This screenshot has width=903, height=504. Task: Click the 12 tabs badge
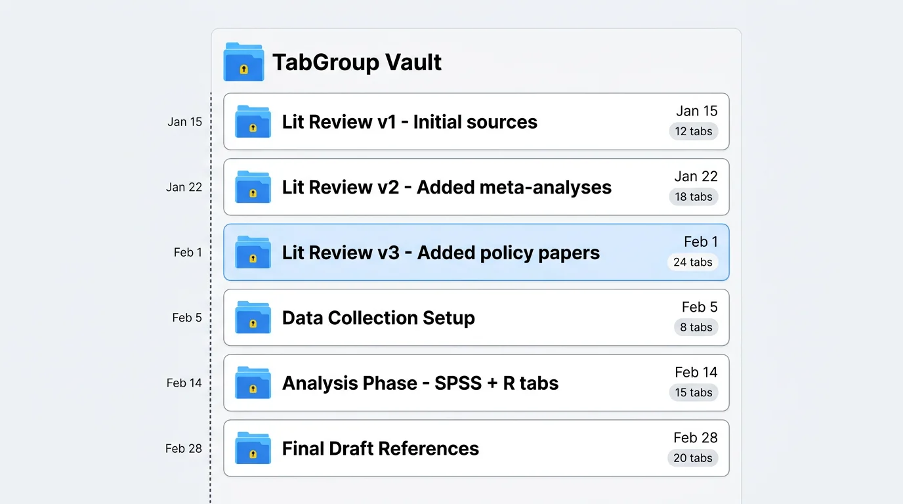coord(694,131)
